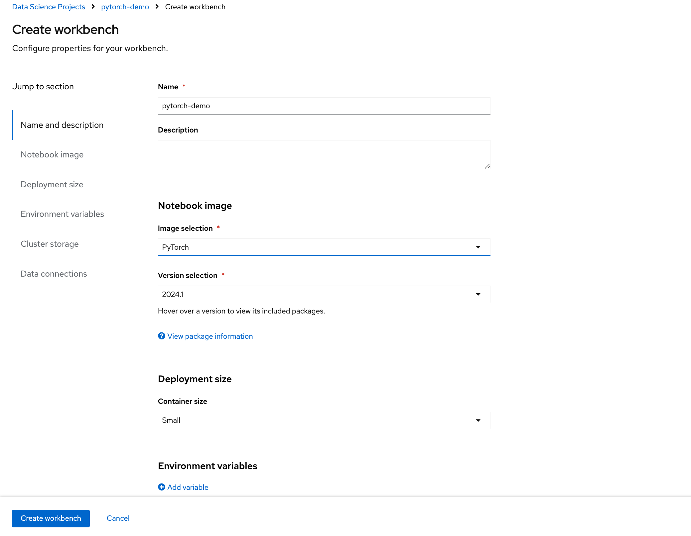Click the Deployment size section heading

click(x=195, y=379)
